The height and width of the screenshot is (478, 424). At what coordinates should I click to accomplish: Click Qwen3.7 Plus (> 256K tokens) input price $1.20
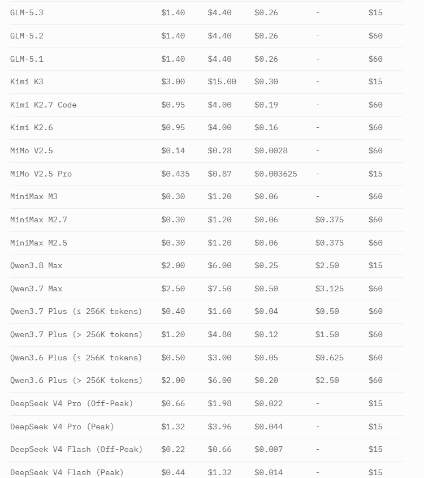point(173,335)
